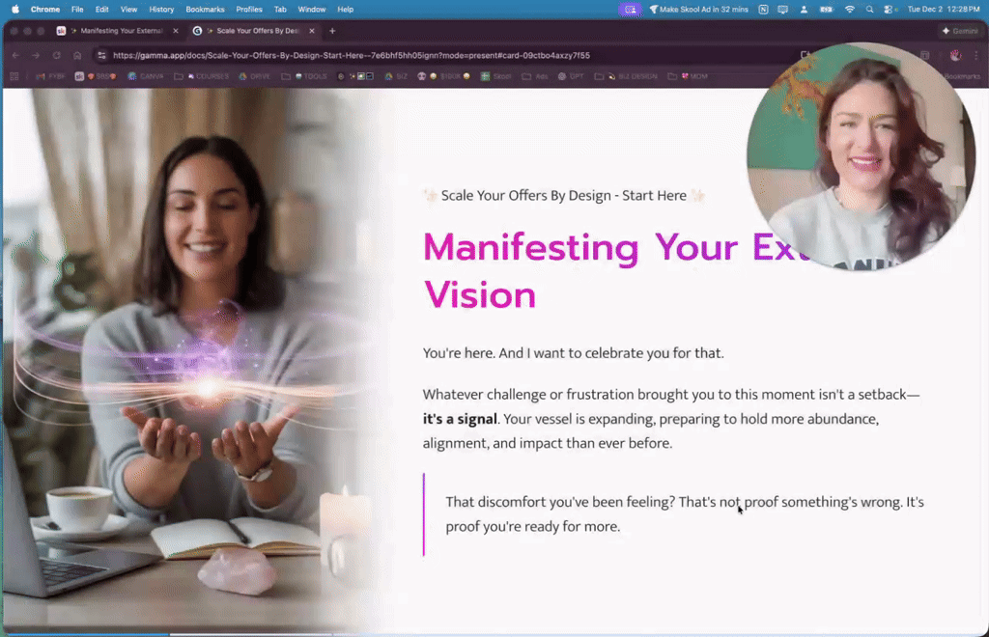Image resolution: width=989 pixels, height=637 pixels.
Task: Open the FYBF Gmail bookmark
Action: [x=51, y=76]
